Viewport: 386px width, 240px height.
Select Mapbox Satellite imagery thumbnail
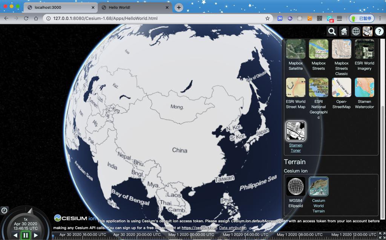point(296,49)
